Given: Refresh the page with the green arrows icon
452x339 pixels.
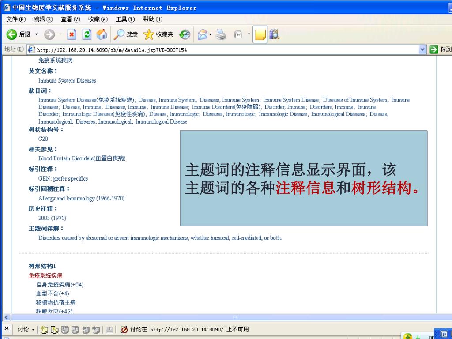Looking at the screenshot, I should click(x=87, y=34).
